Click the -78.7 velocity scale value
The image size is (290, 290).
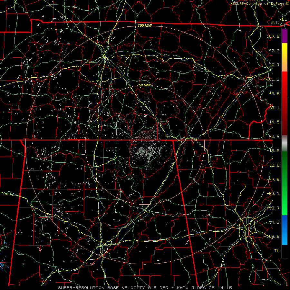(x=273, y=208)
